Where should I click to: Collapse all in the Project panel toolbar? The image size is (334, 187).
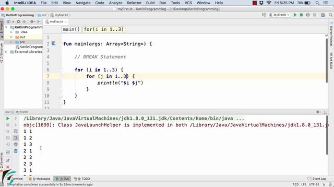click(24, 22)
